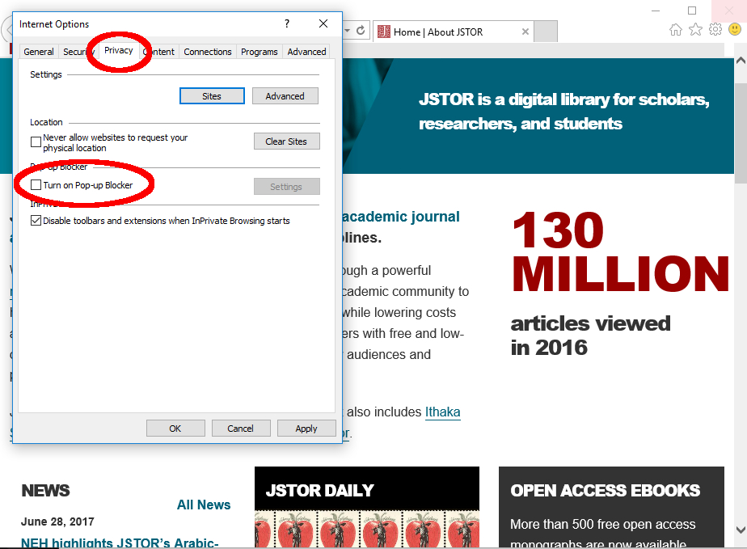Image resolution: width=747 pixels, height=549 pixels.
Task: Click the 'articles viewed in 2016' text
Action: pos(590,336)
